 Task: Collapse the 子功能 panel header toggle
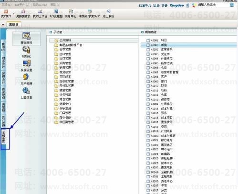(51, 32)
